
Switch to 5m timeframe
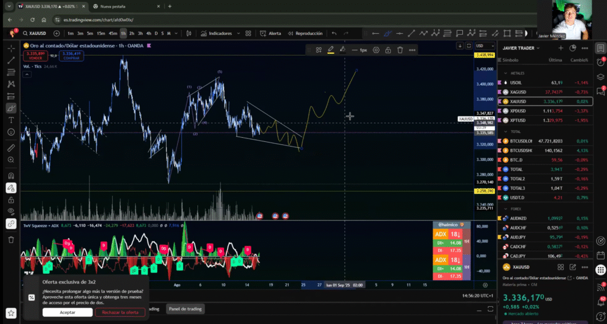(x=90, y=34)
